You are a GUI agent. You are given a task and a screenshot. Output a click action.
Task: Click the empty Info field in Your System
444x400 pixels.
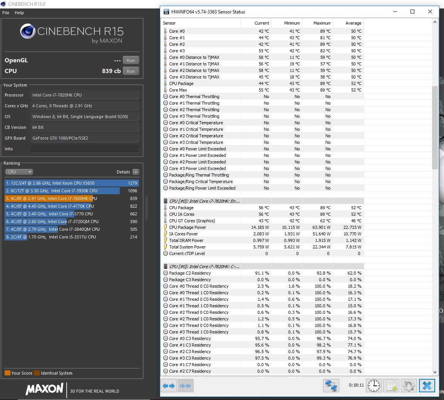pos(84,149)
